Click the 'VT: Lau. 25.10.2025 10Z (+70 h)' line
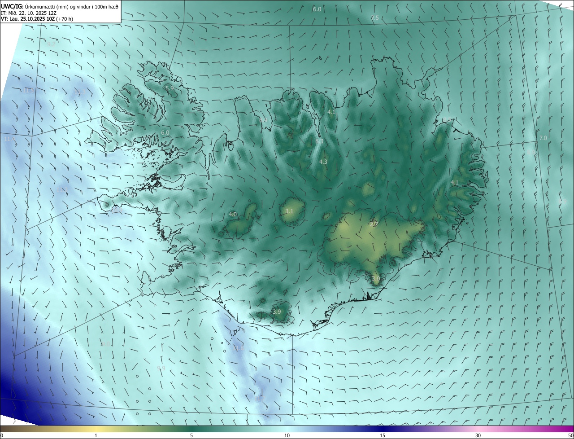The width and height of the screenshot is (574, 439). 37,19
